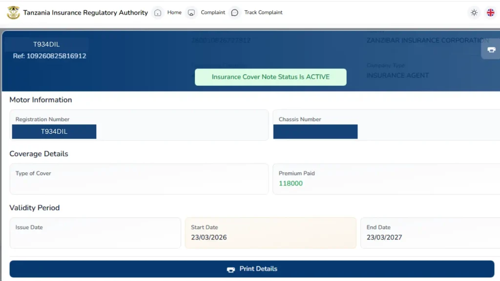Select the Ref: 109260825816912 text
The width and height of the screenshot is (500, 281).
[49, 56]
